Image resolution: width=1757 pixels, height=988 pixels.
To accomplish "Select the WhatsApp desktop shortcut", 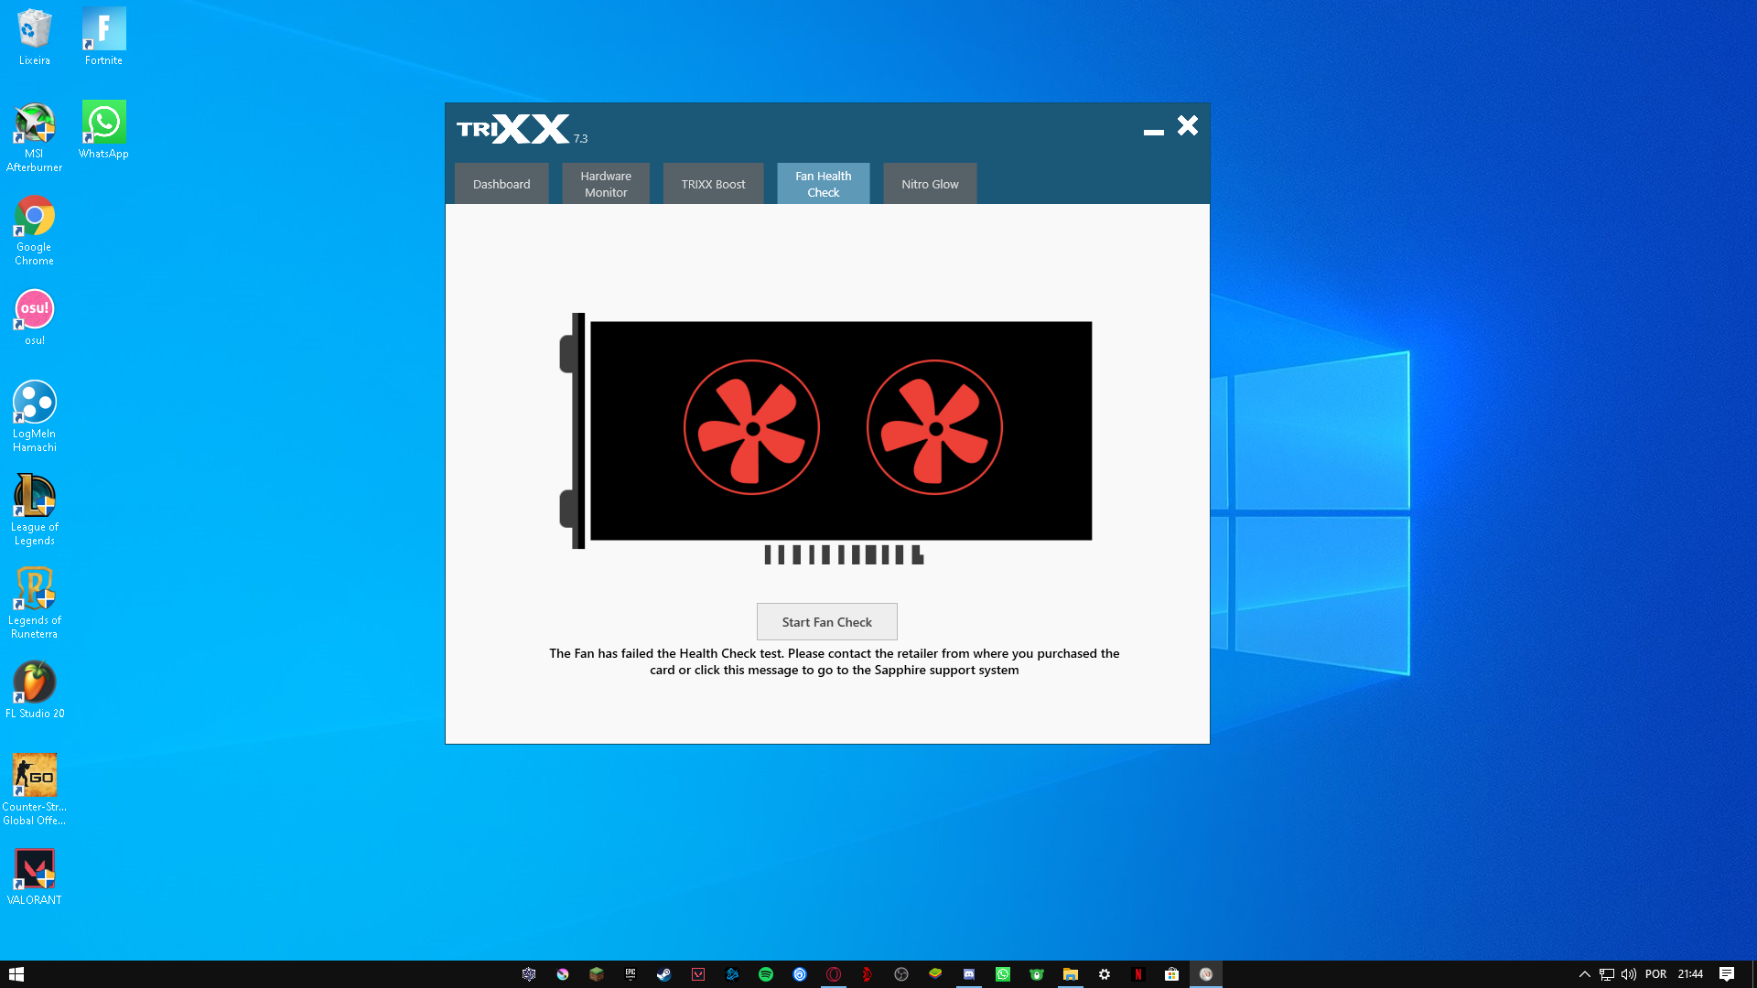I will click(x=103, y=131).
